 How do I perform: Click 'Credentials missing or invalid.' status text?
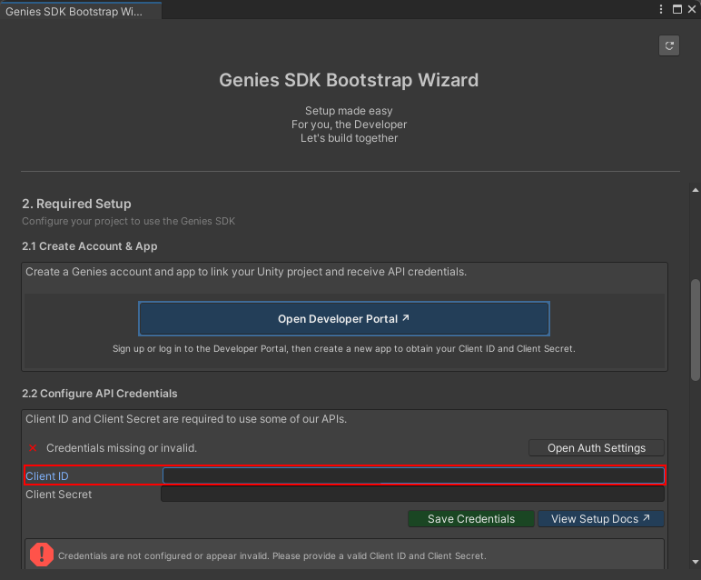(122, 448)
